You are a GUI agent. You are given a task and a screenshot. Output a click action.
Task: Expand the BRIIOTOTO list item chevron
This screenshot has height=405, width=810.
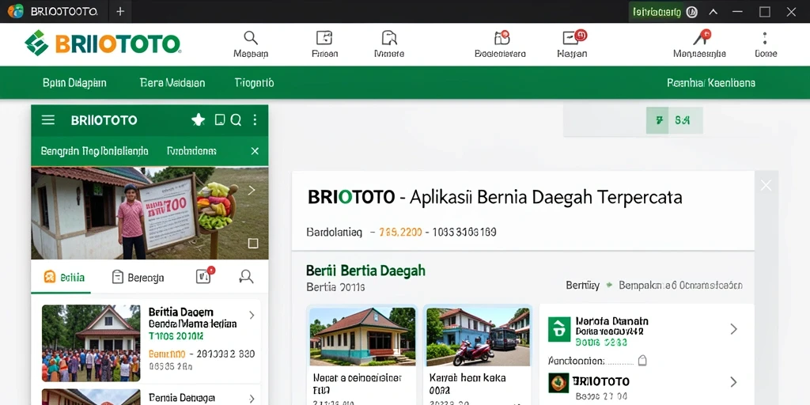click(x=733, y=382)
